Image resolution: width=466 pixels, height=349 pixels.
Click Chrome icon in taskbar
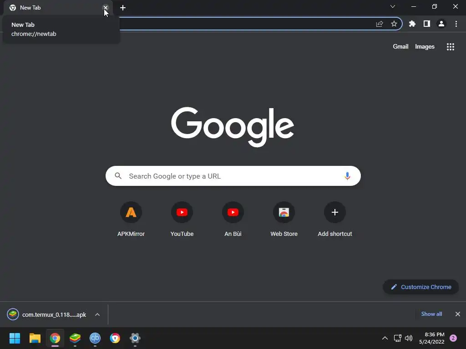point(55,338)
